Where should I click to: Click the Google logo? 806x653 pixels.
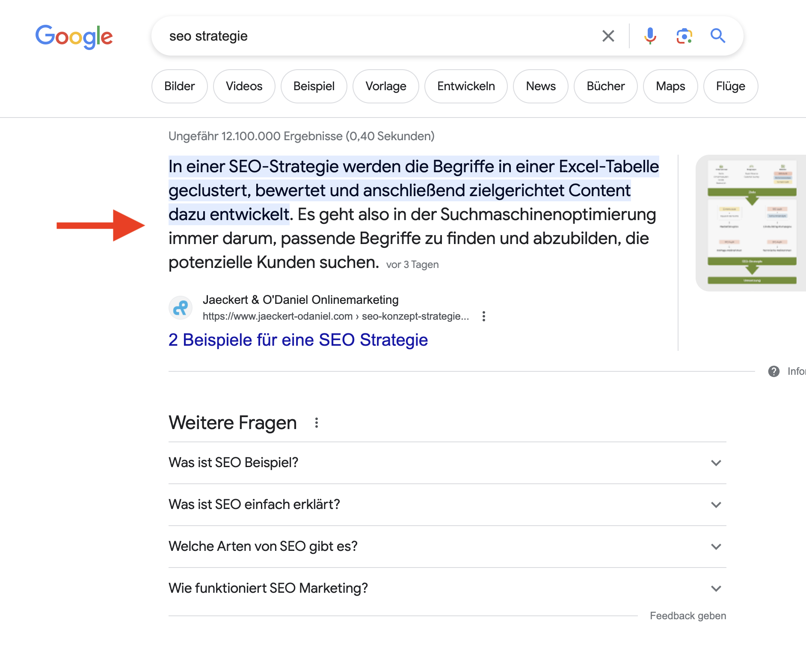74,36
